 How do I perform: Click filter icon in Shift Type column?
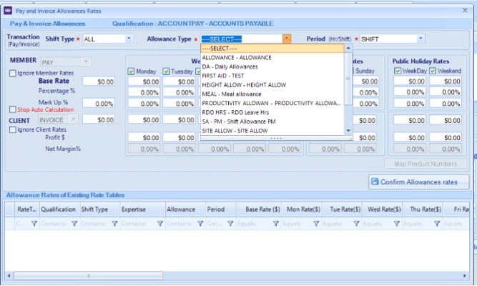tap(114, 224)
